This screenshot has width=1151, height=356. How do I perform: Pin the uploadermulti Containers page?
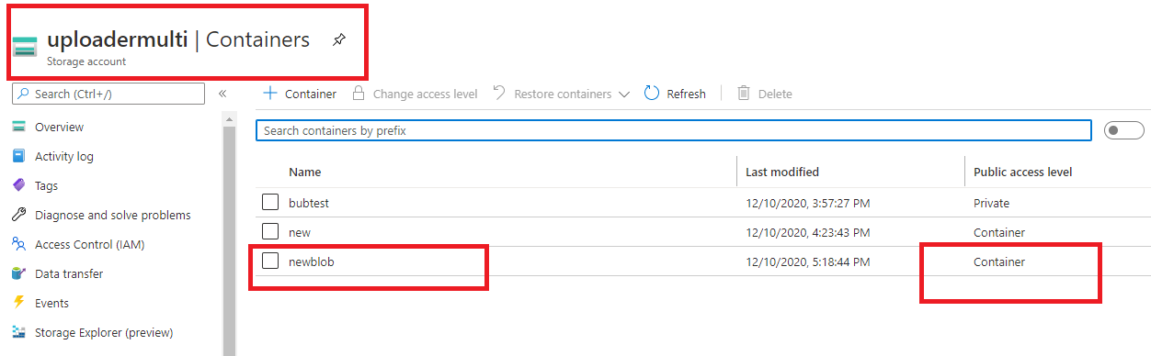338,40
